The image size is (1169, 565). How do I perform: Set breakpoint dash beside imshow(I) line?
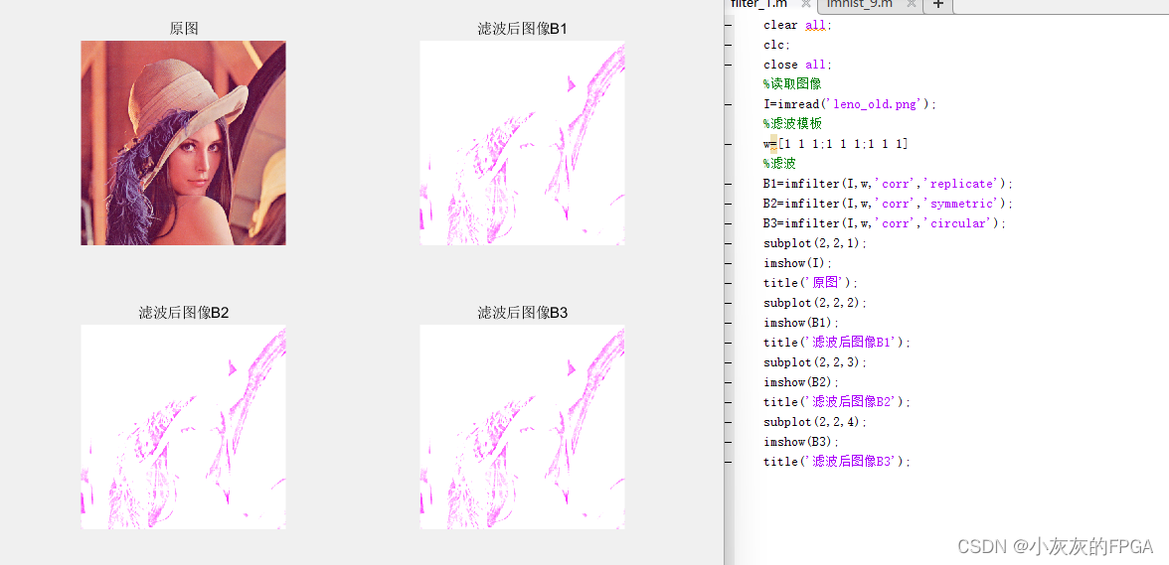click(x=730, y=263)
